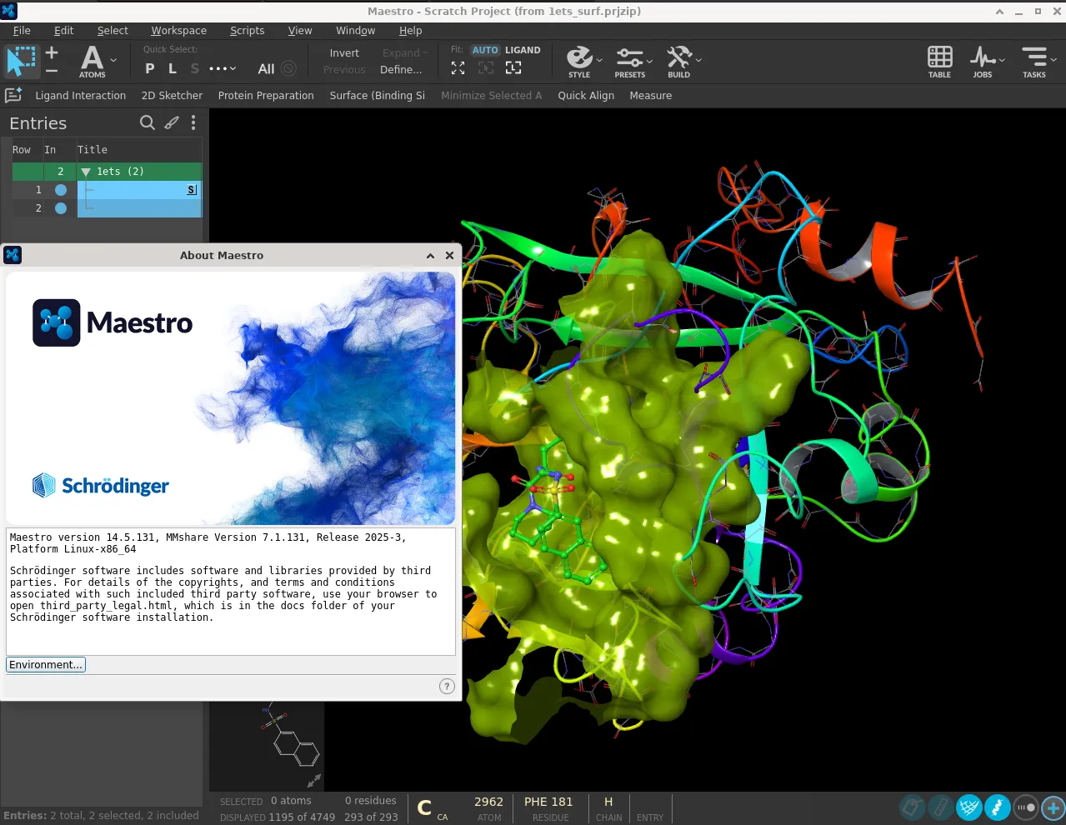Open the Scripts menu
Image resolution: width=1066 pixels, height=825 pixels.
tap(248, 31)
